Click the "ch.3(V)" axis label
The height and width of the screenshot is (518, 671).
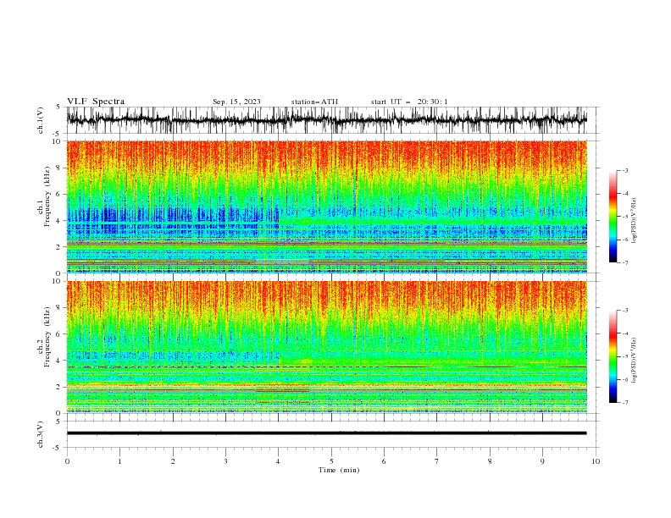click(x=41, y=434)
